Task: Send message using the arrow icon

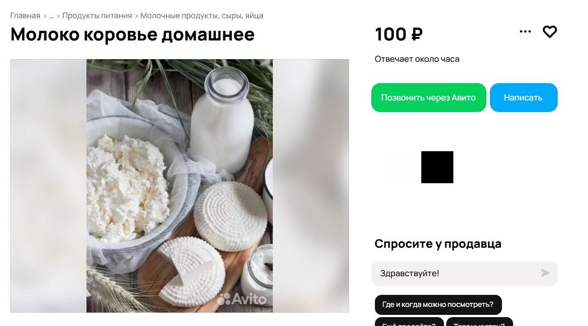Action: (545, 273)
